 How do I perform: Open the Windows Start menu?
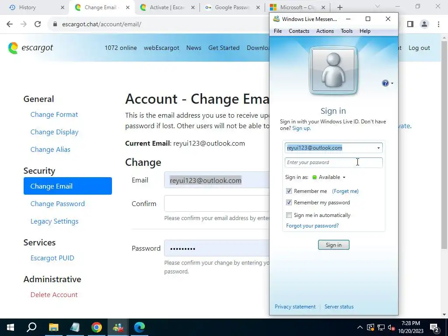tap(10, 327)
